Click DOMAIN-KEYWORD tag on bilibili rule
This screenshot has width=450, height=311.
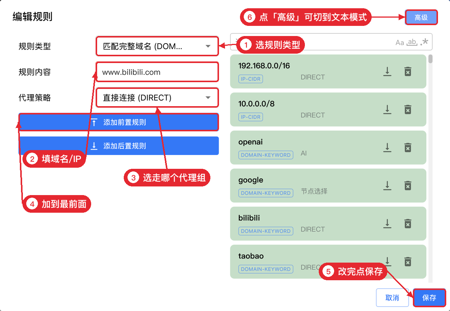(266, 231)
